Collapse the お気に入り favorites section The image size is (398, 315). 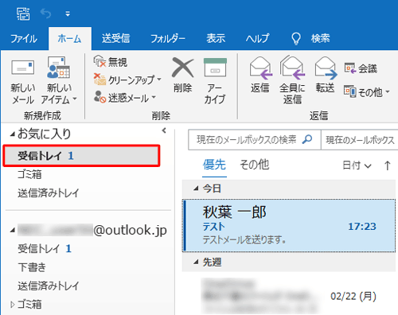click(x=12, y=134)
